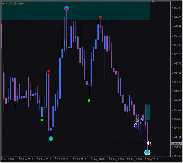
Task: Click the 1.05140 price scale label
Action: pos(177,82)
